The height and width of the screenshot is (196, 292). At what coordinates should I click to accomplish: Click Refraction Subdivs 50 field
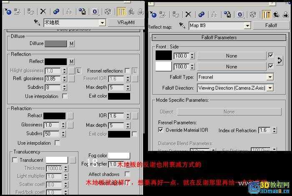click(52, 133)
